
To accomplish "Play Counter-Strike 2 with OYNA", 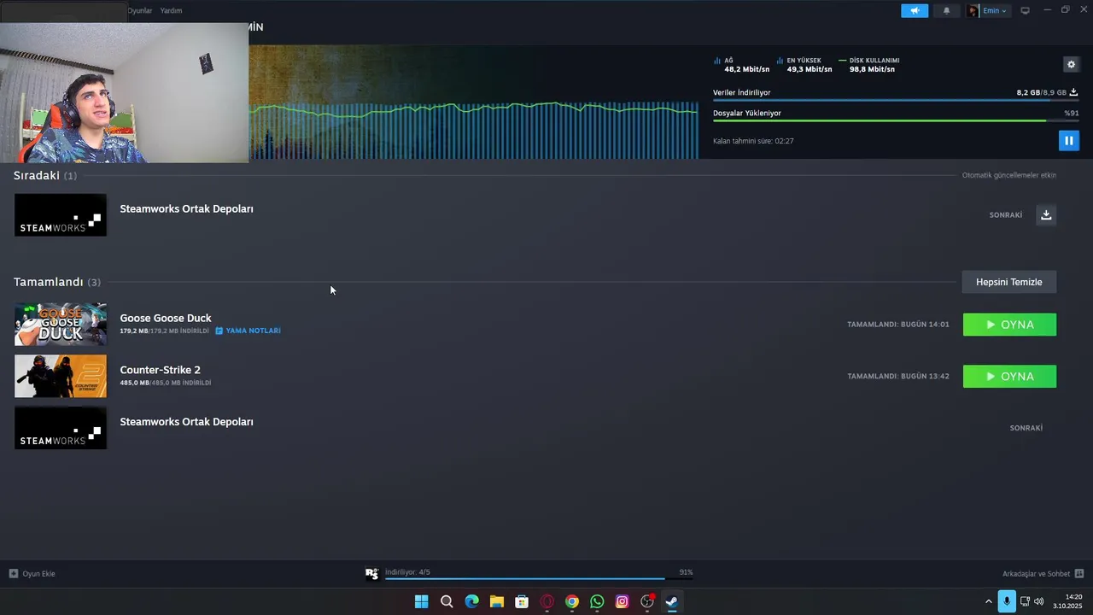I will (1009, 377).
